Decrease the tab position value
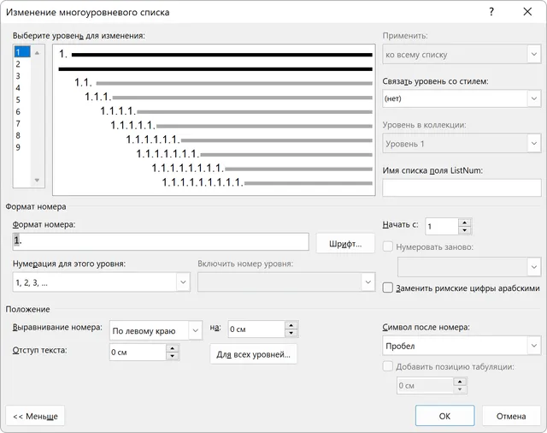 click(x=460, y=389)
